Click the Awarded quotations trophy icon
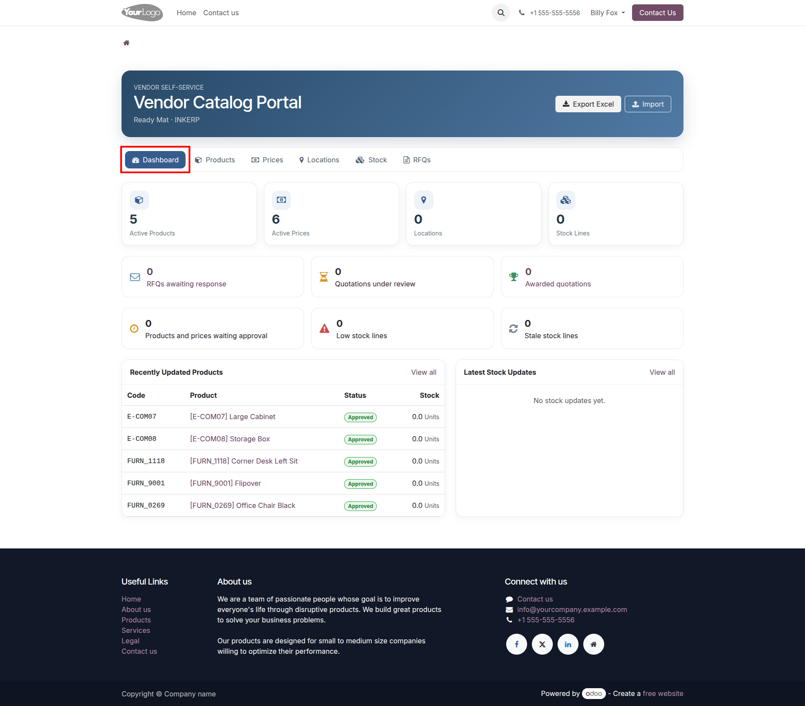This screenshot has height=706, width=805. [514, 277]
